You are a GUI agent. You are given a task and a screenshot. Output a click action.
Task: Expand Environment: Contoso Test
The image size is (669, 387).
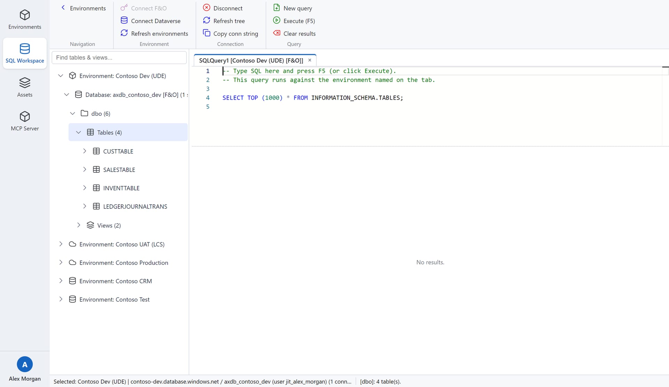61,299
